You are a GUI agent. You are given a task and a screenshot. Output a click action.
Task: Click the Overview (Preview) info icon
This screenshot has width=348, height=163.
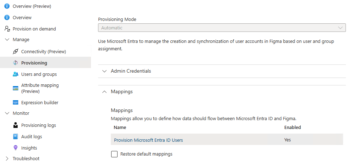pos(7,6)
